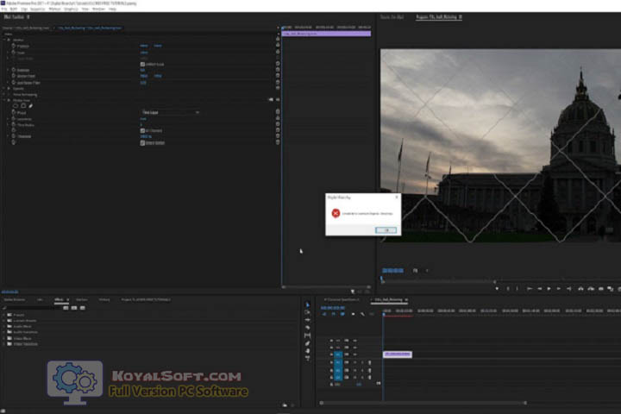Screen dimensions: 621x414
Task: Expand the Lumetri Presets folder
Action: click(4, 321)
